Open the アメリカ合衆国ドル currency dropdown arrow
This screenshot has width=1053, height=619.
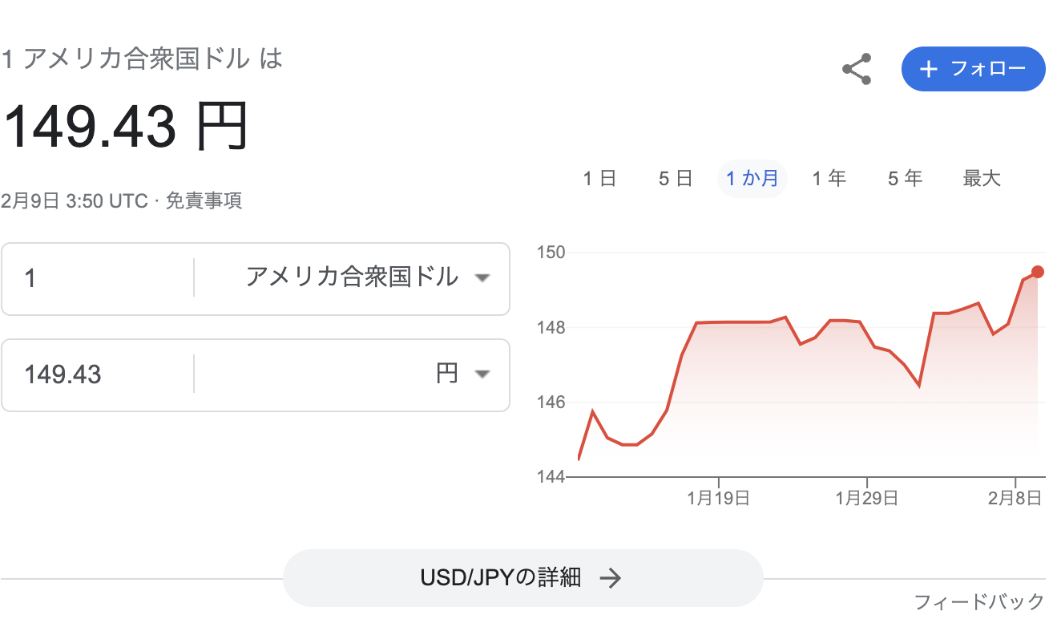[x=482, y=278]
